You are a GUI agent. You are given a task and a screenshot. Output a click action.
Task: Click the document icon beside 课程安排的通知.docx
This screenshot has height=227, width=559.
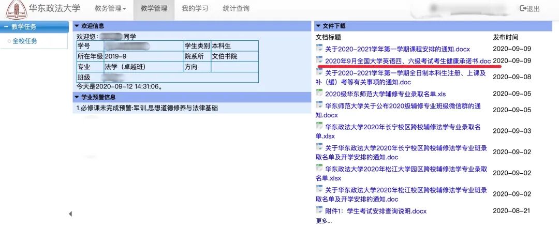click(319, 48)
